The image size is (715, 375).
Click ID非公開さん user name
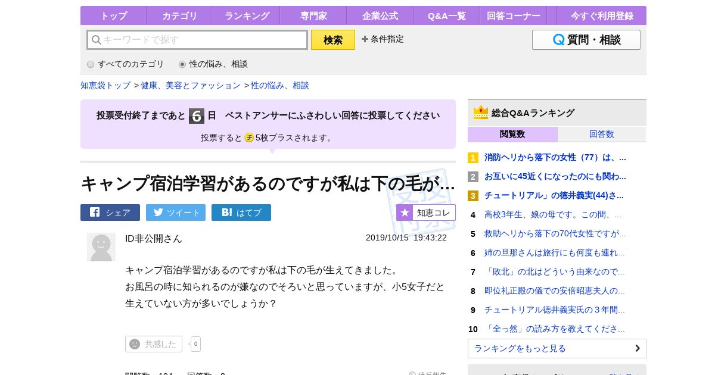tap(154, 238)
